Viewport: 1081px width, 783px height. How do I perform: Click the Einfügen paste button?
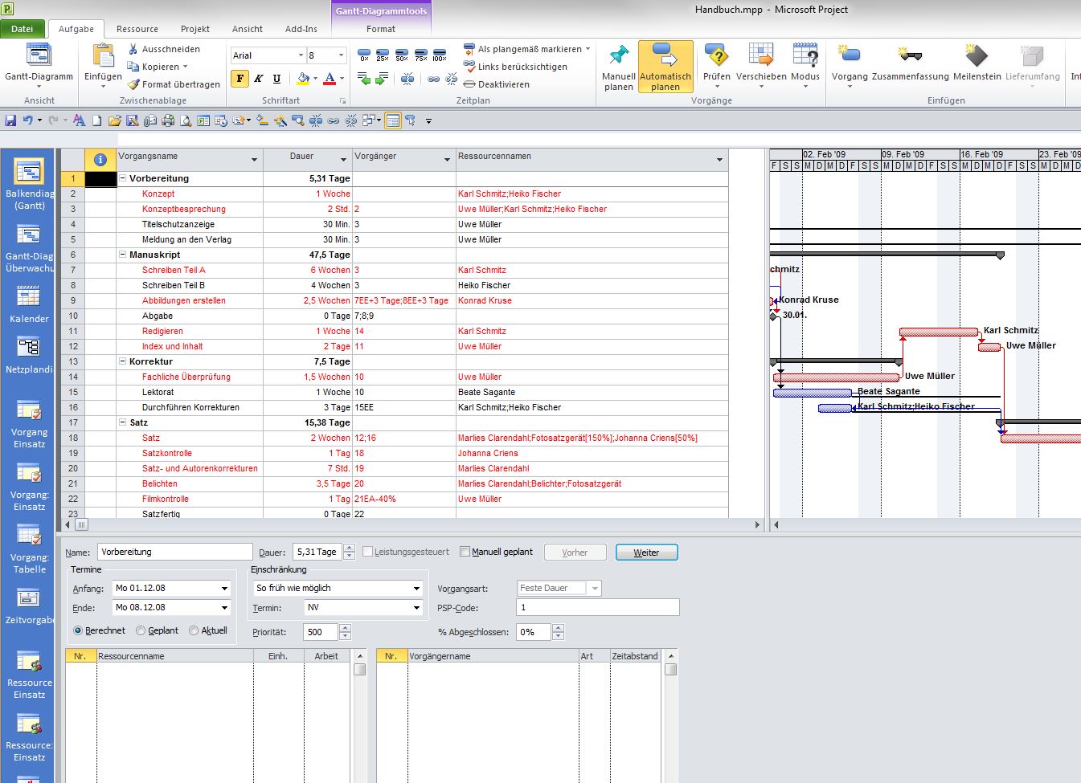tap(103, 67)
